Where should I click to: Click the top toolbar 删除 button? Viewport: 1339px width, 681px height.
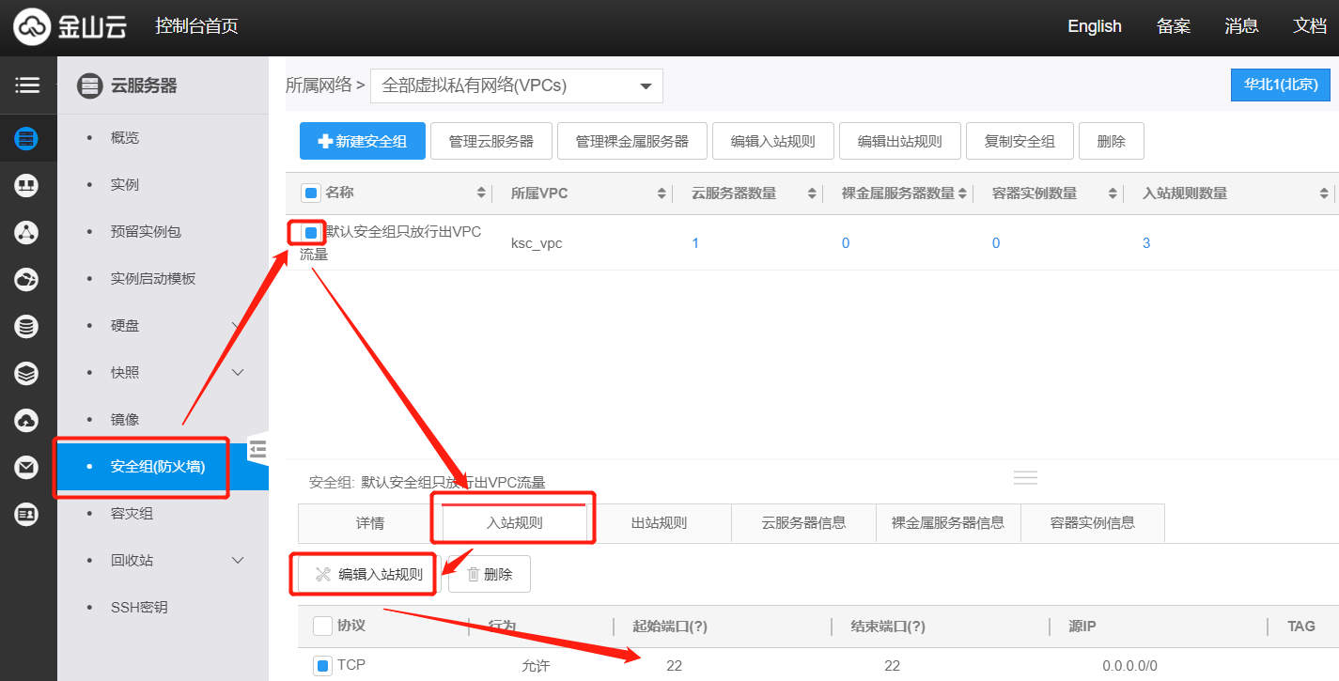(x=1112, y=141)
